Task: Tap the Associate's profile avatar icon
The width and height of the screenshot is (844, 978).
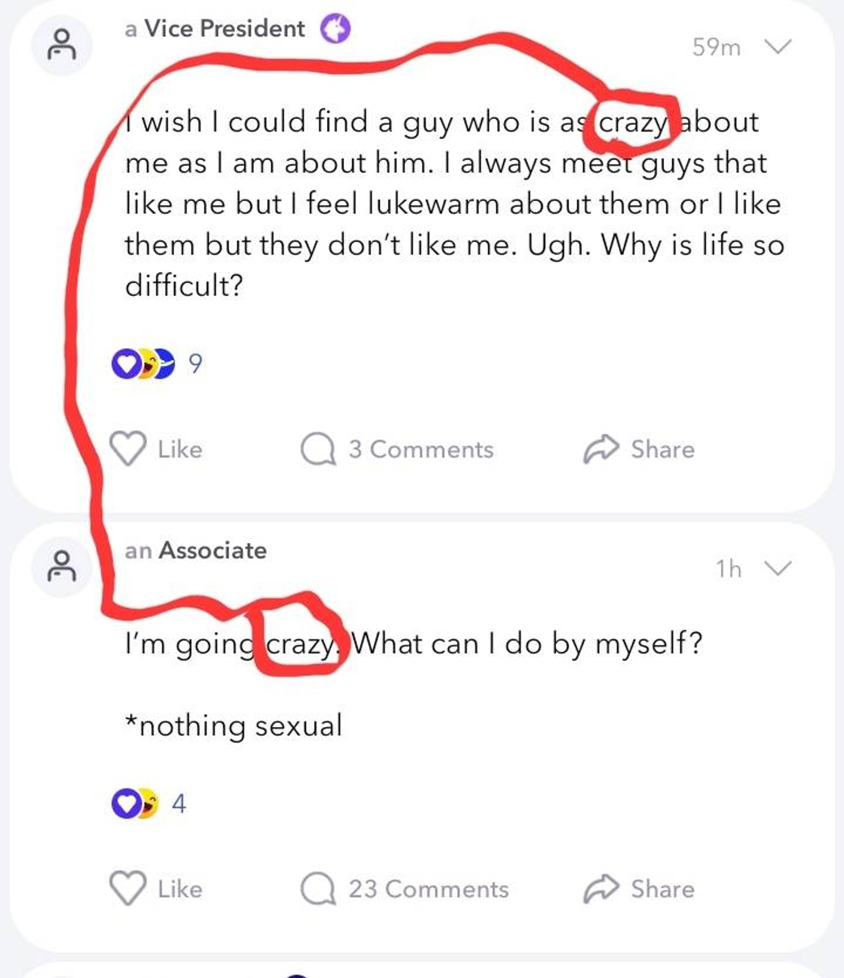Action: click(62, 567)
